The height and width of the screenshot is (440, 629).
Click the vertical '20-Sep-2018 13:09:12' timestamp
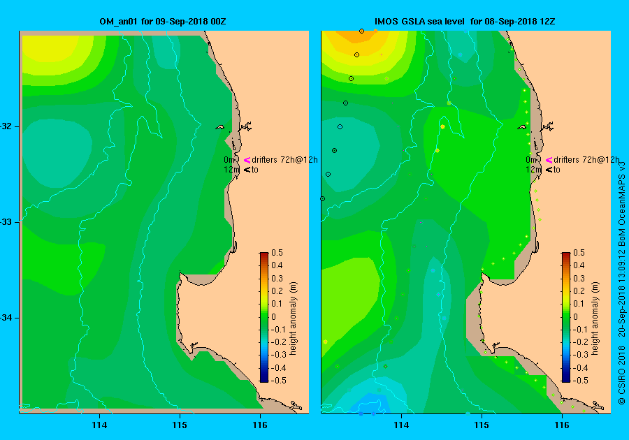(x=621, y=293)
